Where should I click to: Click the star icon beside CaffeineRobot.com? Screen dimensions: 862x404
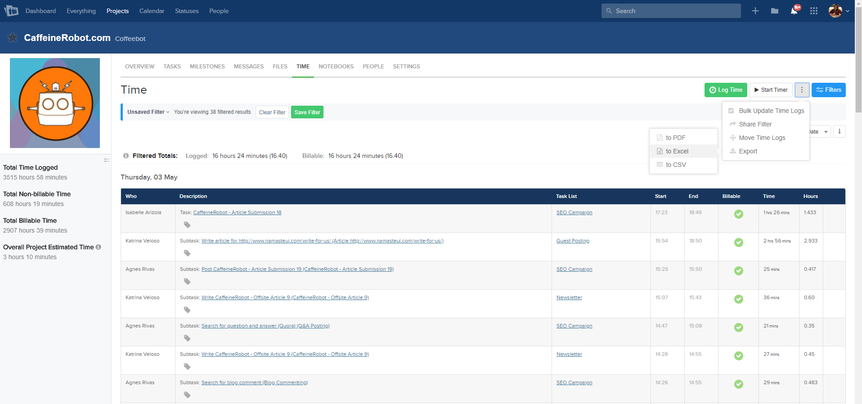click(13, 38)
